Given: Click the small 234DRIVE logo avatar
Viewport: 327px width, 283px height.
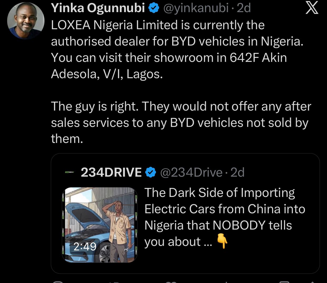Looking at the screenshot, I should (x=70, y=172).
